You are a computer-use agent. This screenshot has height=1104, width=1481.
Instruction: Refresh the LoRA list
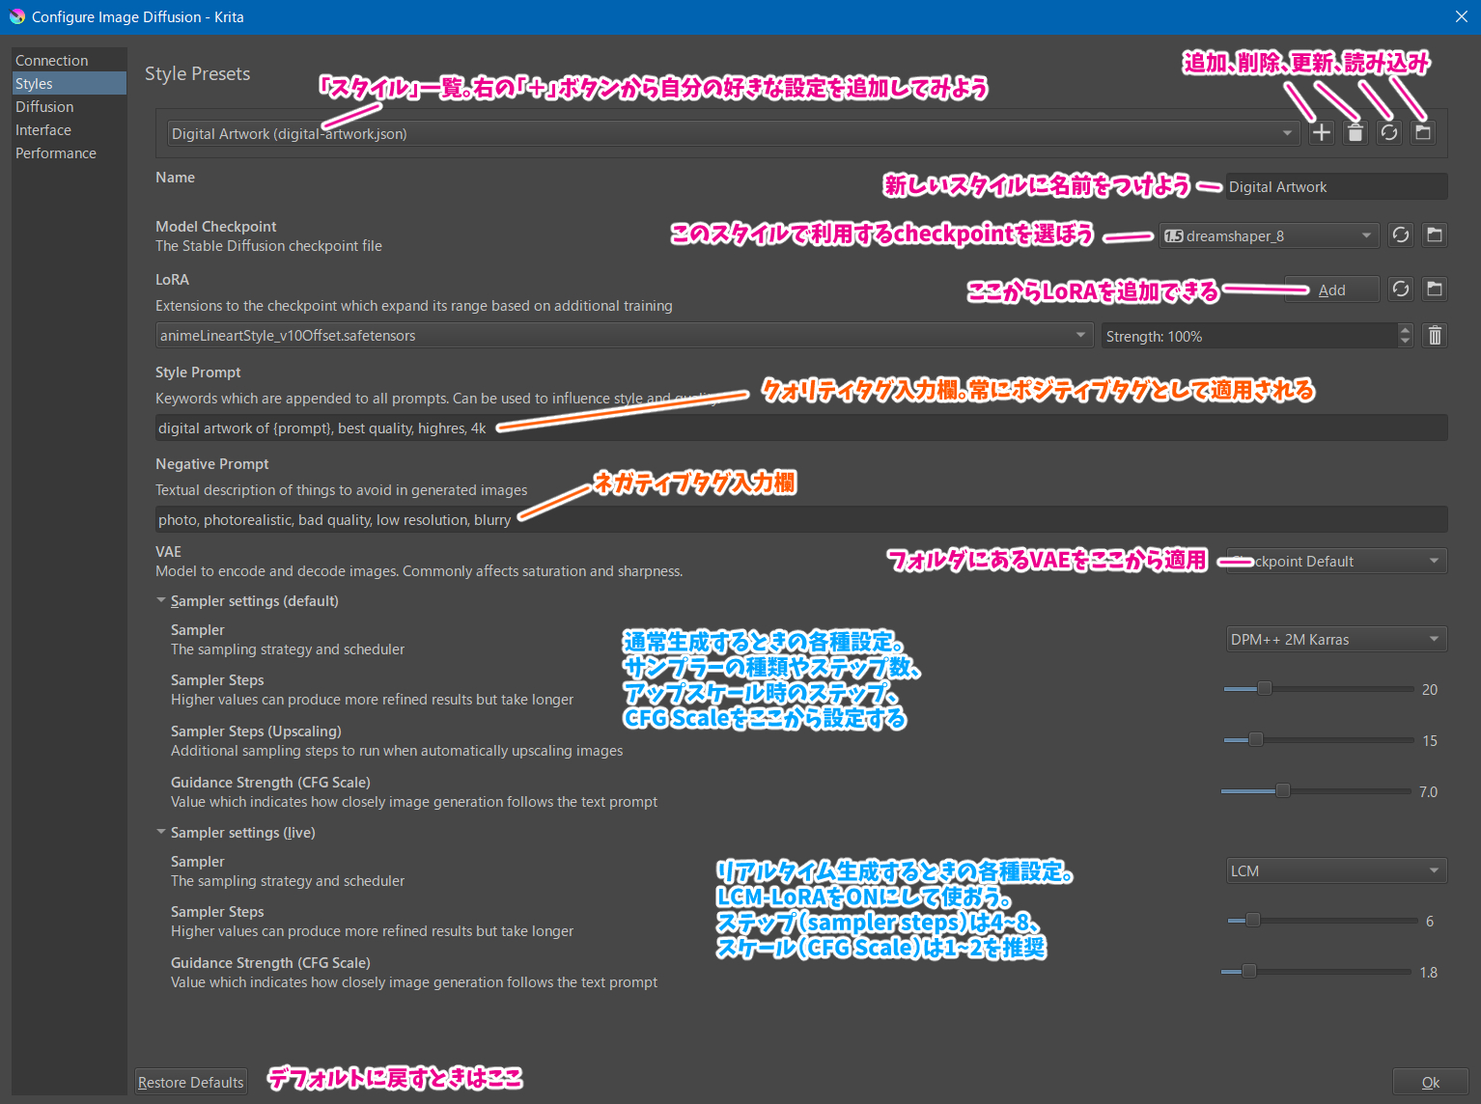(1401, 289)
